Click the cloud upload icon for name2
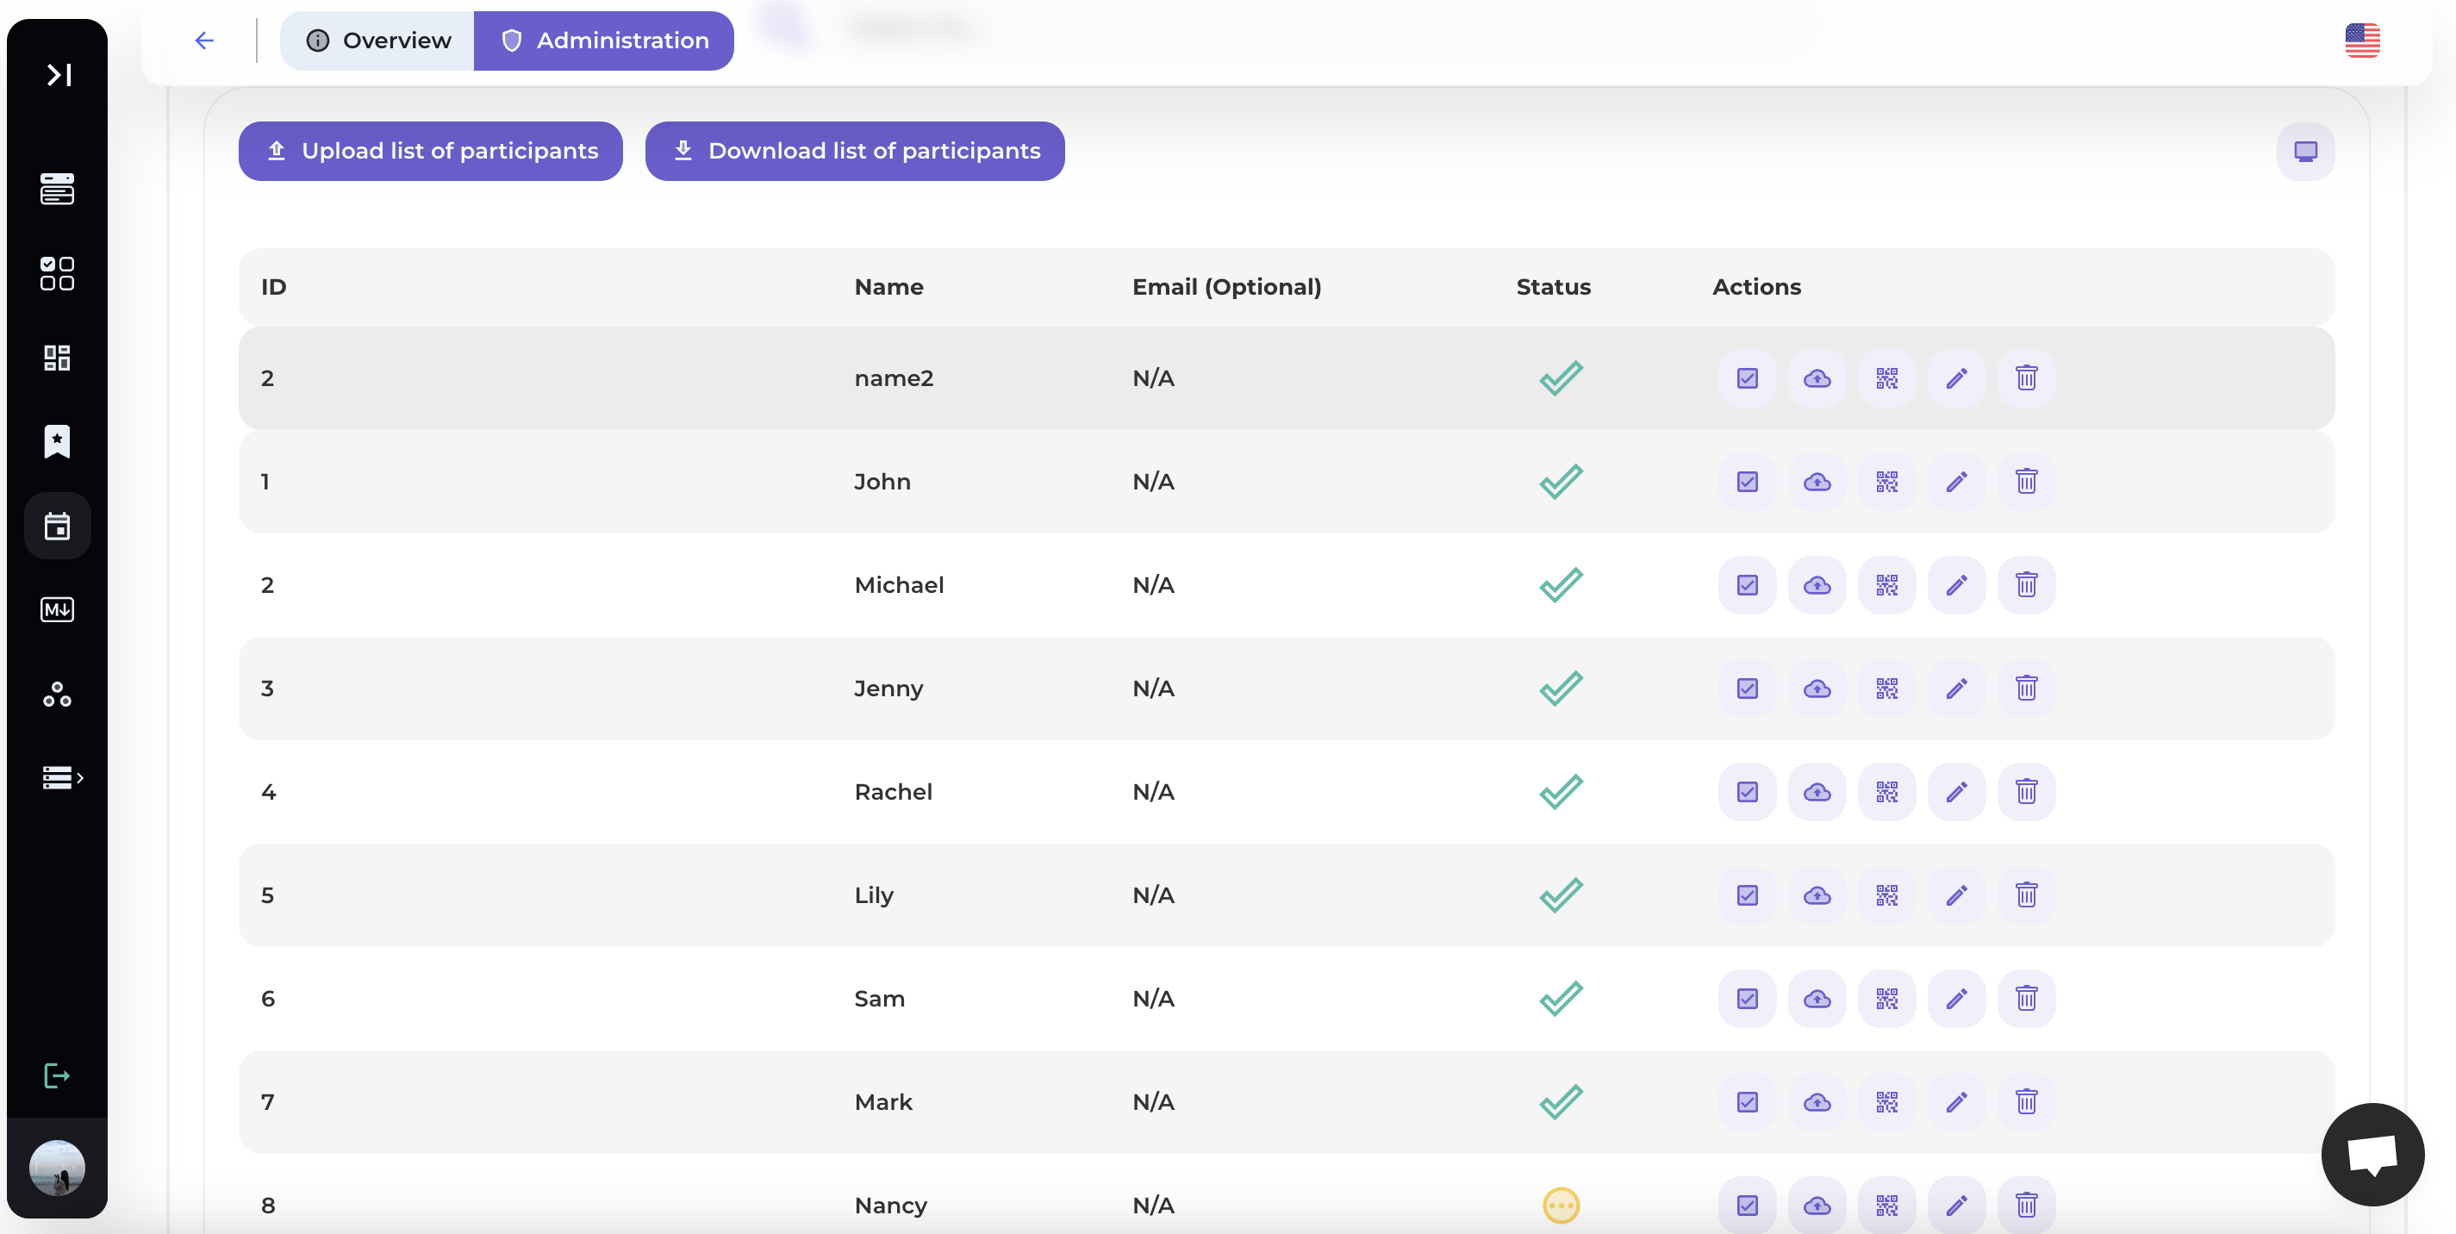 (1817, 378)
